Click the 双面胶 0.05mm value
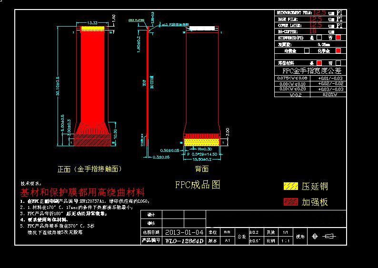 (x=324, y=44)
